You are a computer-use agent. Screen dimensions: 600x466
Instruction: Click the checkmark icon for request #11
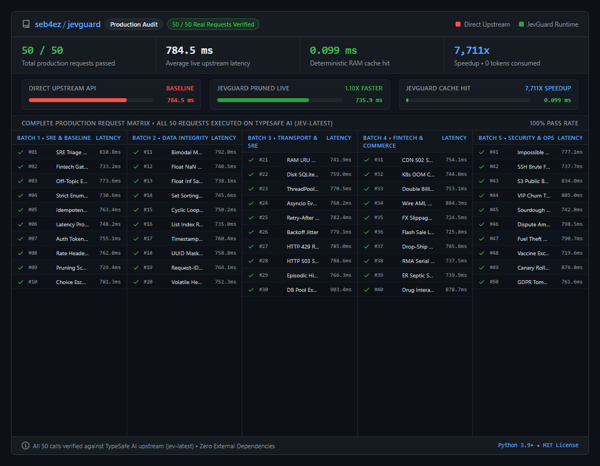[x=136, y=152]
